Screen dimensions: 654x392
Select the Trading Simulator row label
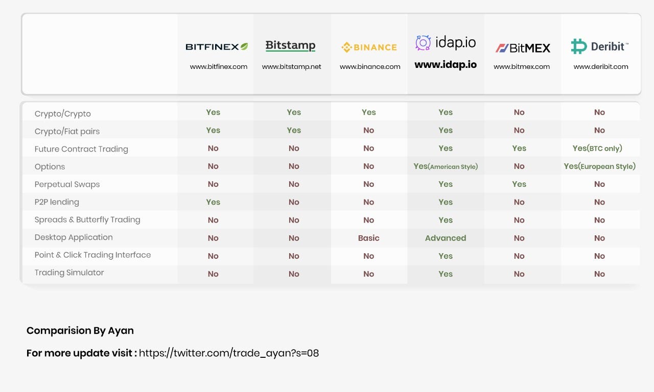69,273
